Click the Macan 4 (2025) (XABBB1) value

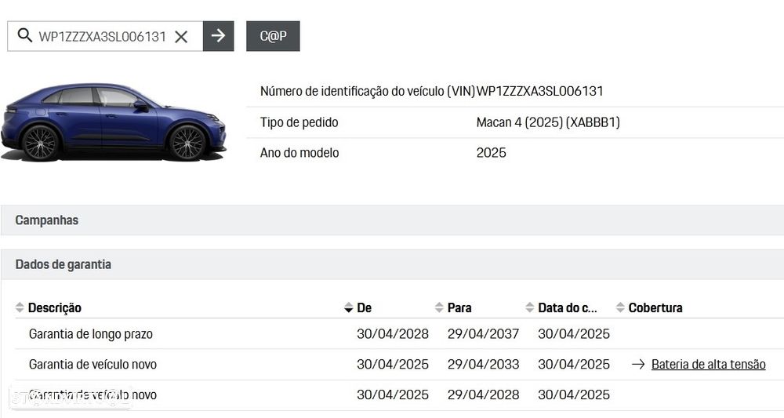[548, 122]
